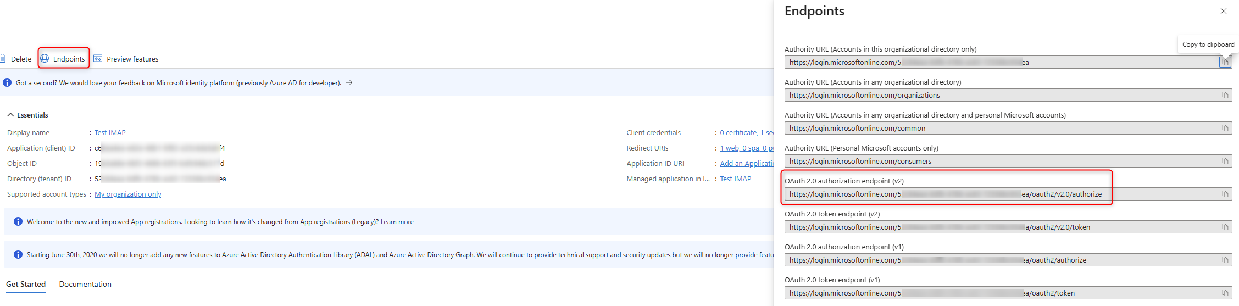Click Preview features in the toolbar
The width and height of the screenshot is (1239, 306).
coord(126,59)
